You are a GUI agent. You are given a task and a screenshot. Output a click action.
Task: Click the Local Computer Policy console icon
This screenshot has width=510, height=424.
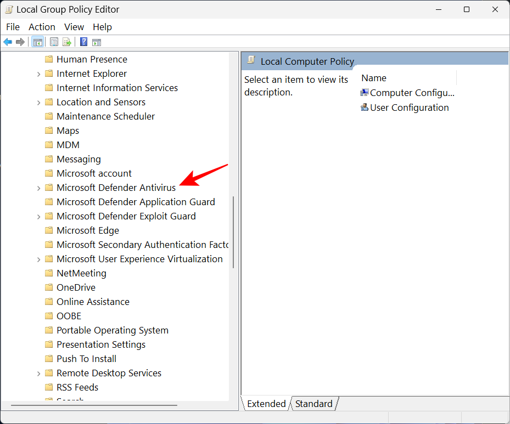[x=251, y=61]
